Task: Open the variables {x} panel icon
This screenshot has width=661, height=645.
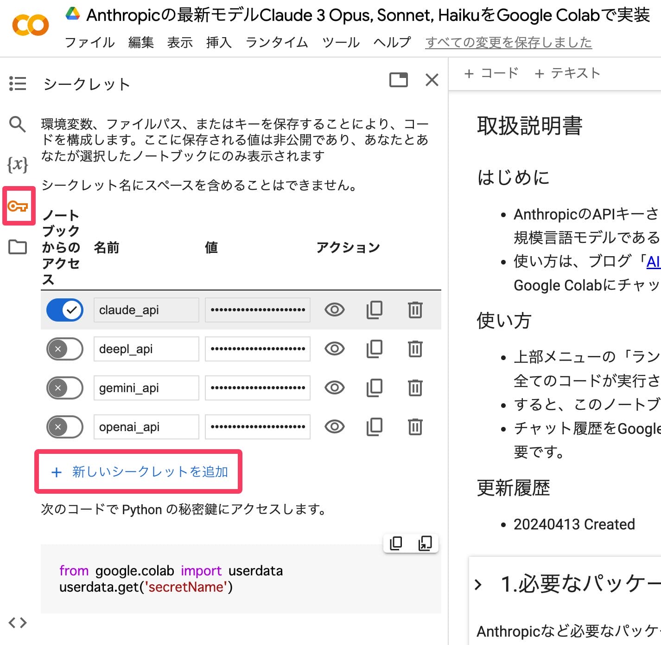Action: [18, 164]
